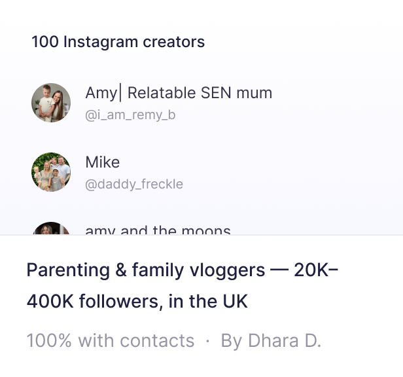Click the @daddy_freckle handle
The height and width of the screenshot is (377, 403).
point(134,185)
